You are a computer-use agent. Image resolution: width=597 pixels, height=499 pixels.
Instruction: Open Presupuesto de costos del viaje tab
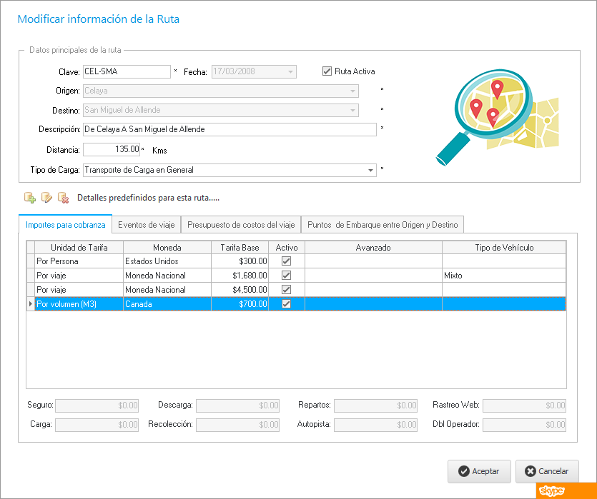pos(240,225)
